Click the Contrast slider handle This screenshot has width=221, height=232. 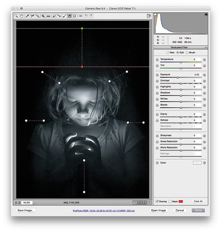[181, 83]
